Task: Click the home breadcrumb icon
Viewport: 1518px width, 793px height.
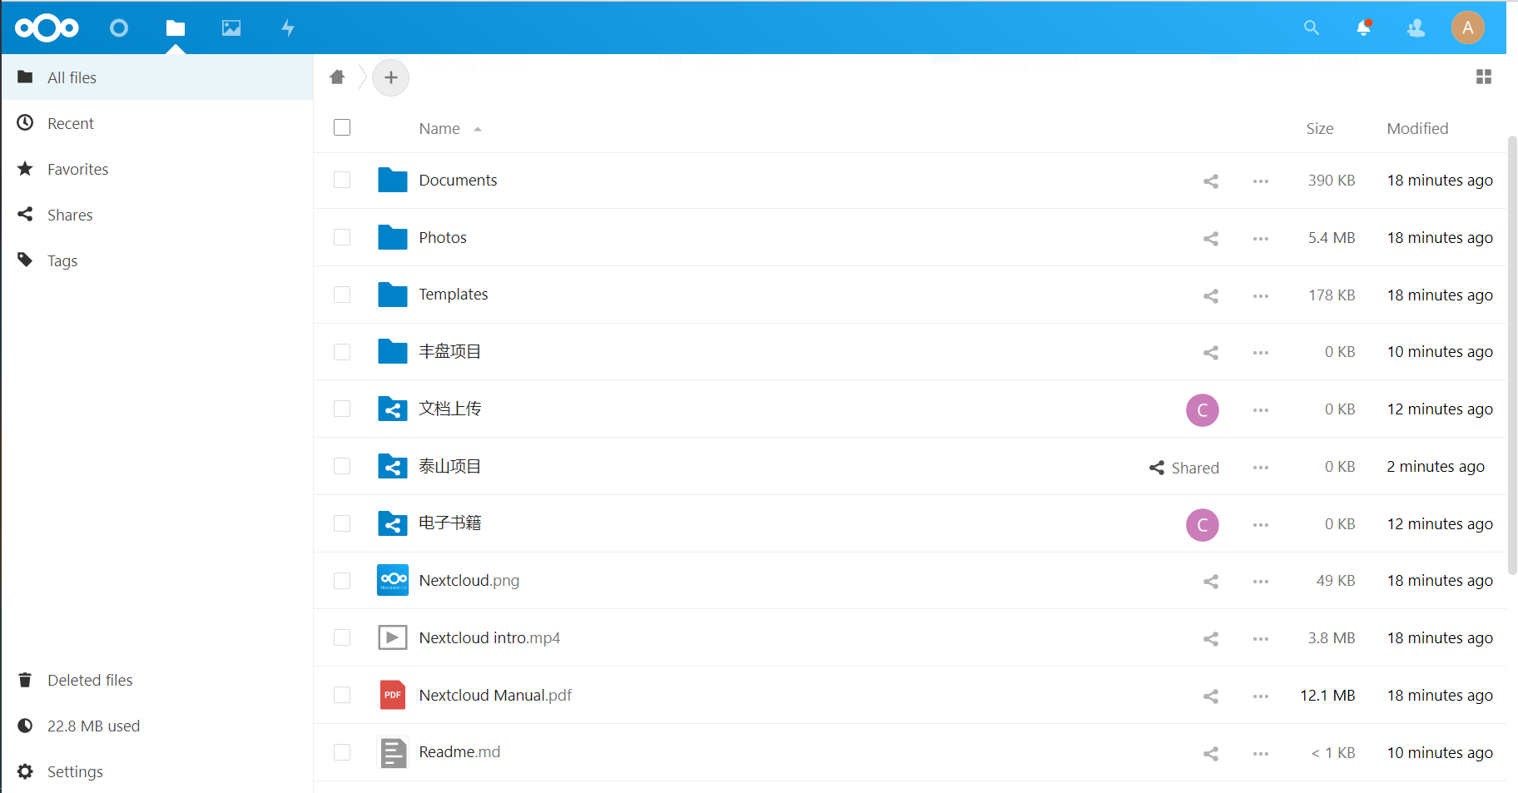Action: click(x=337, y=77)
